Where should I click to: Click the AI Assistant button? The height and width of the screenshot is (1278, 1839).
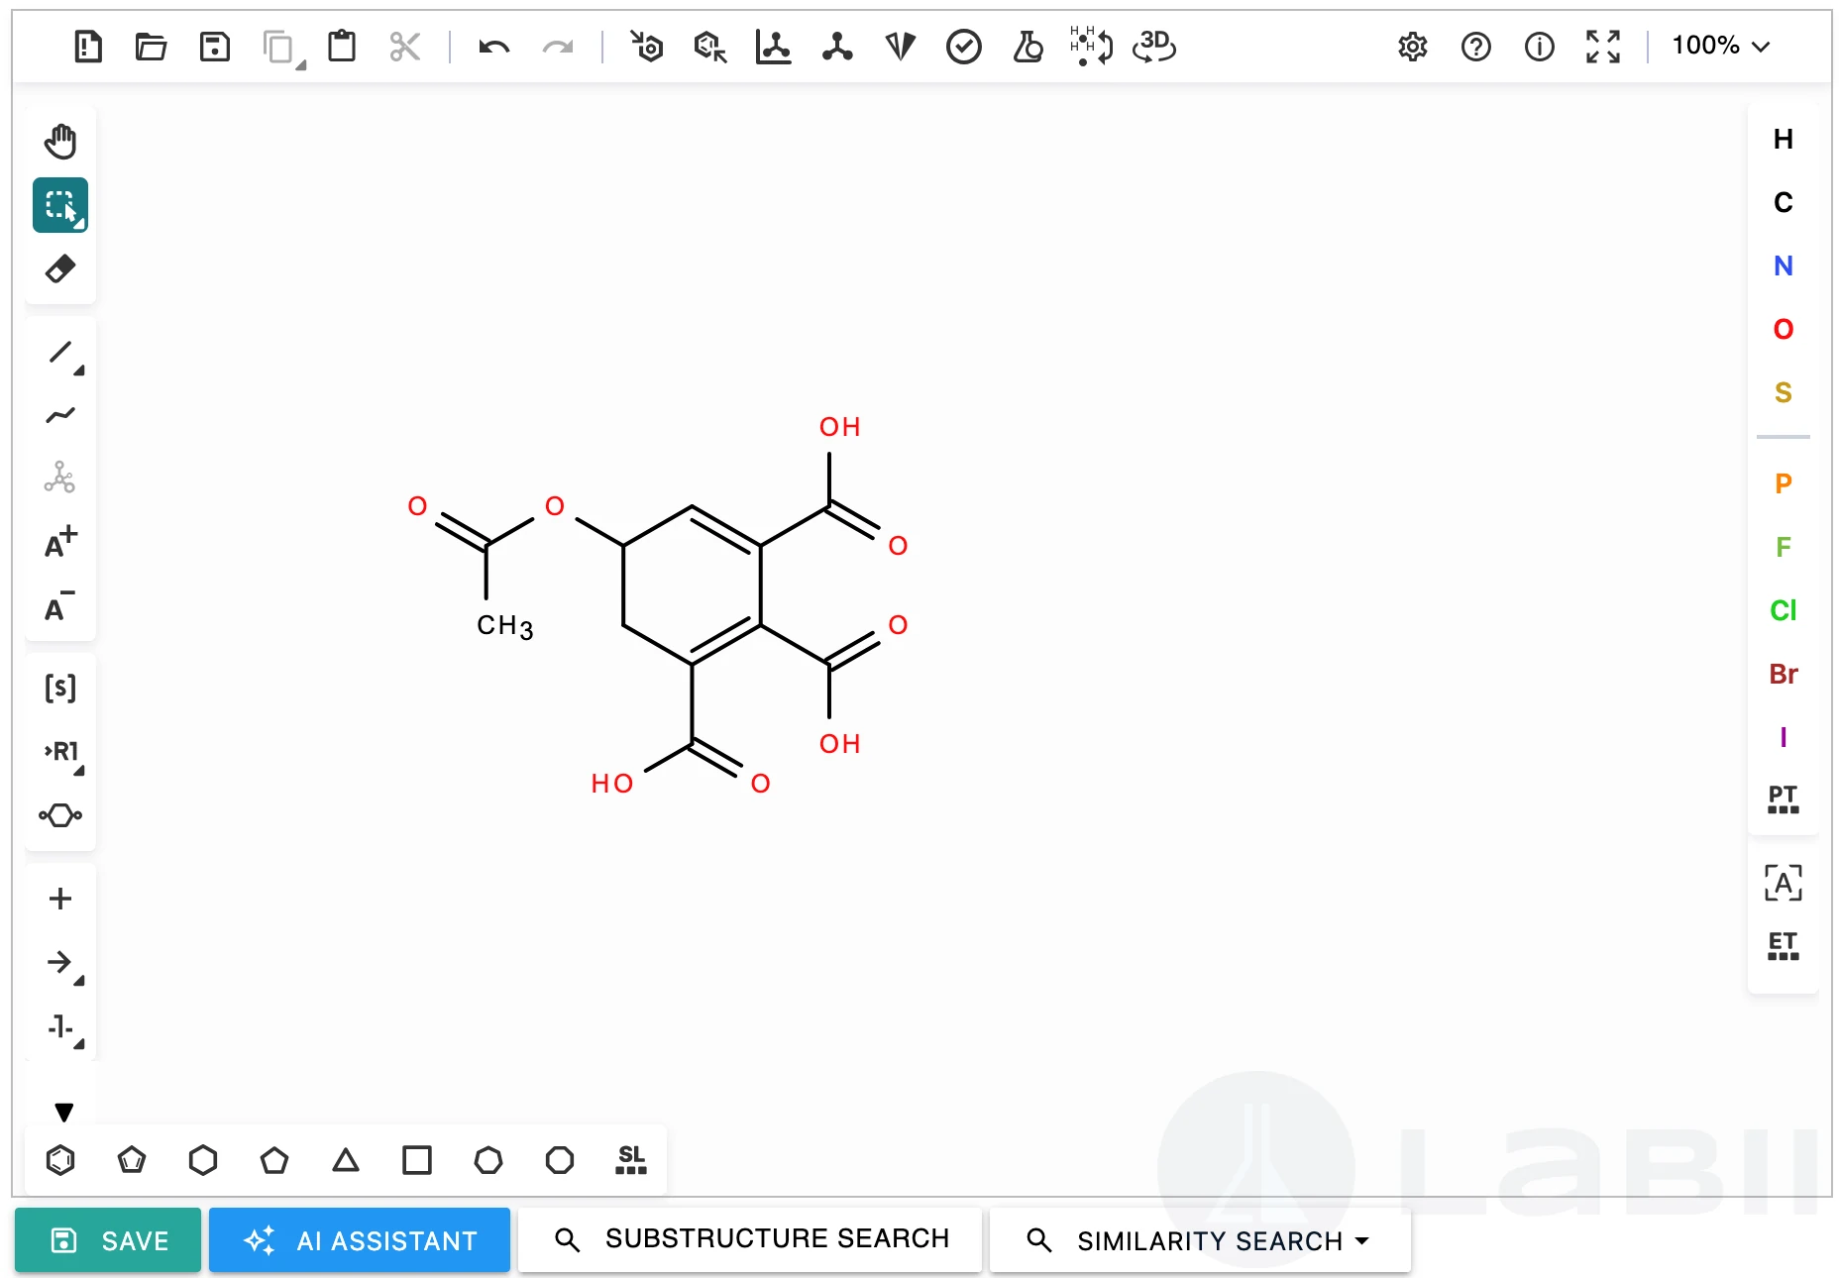click(360, 1240)
